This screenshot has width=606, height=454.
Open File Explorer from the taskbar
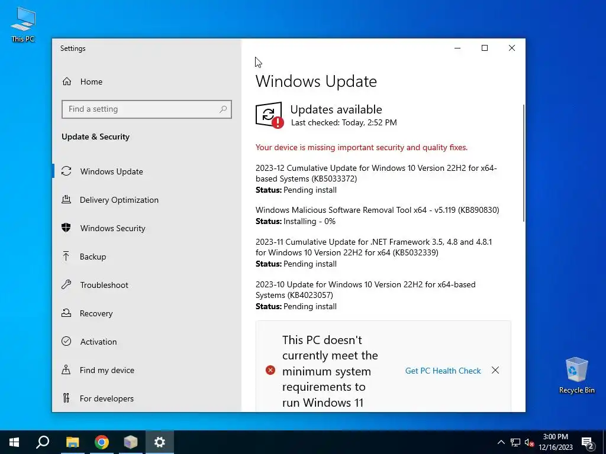72,442
